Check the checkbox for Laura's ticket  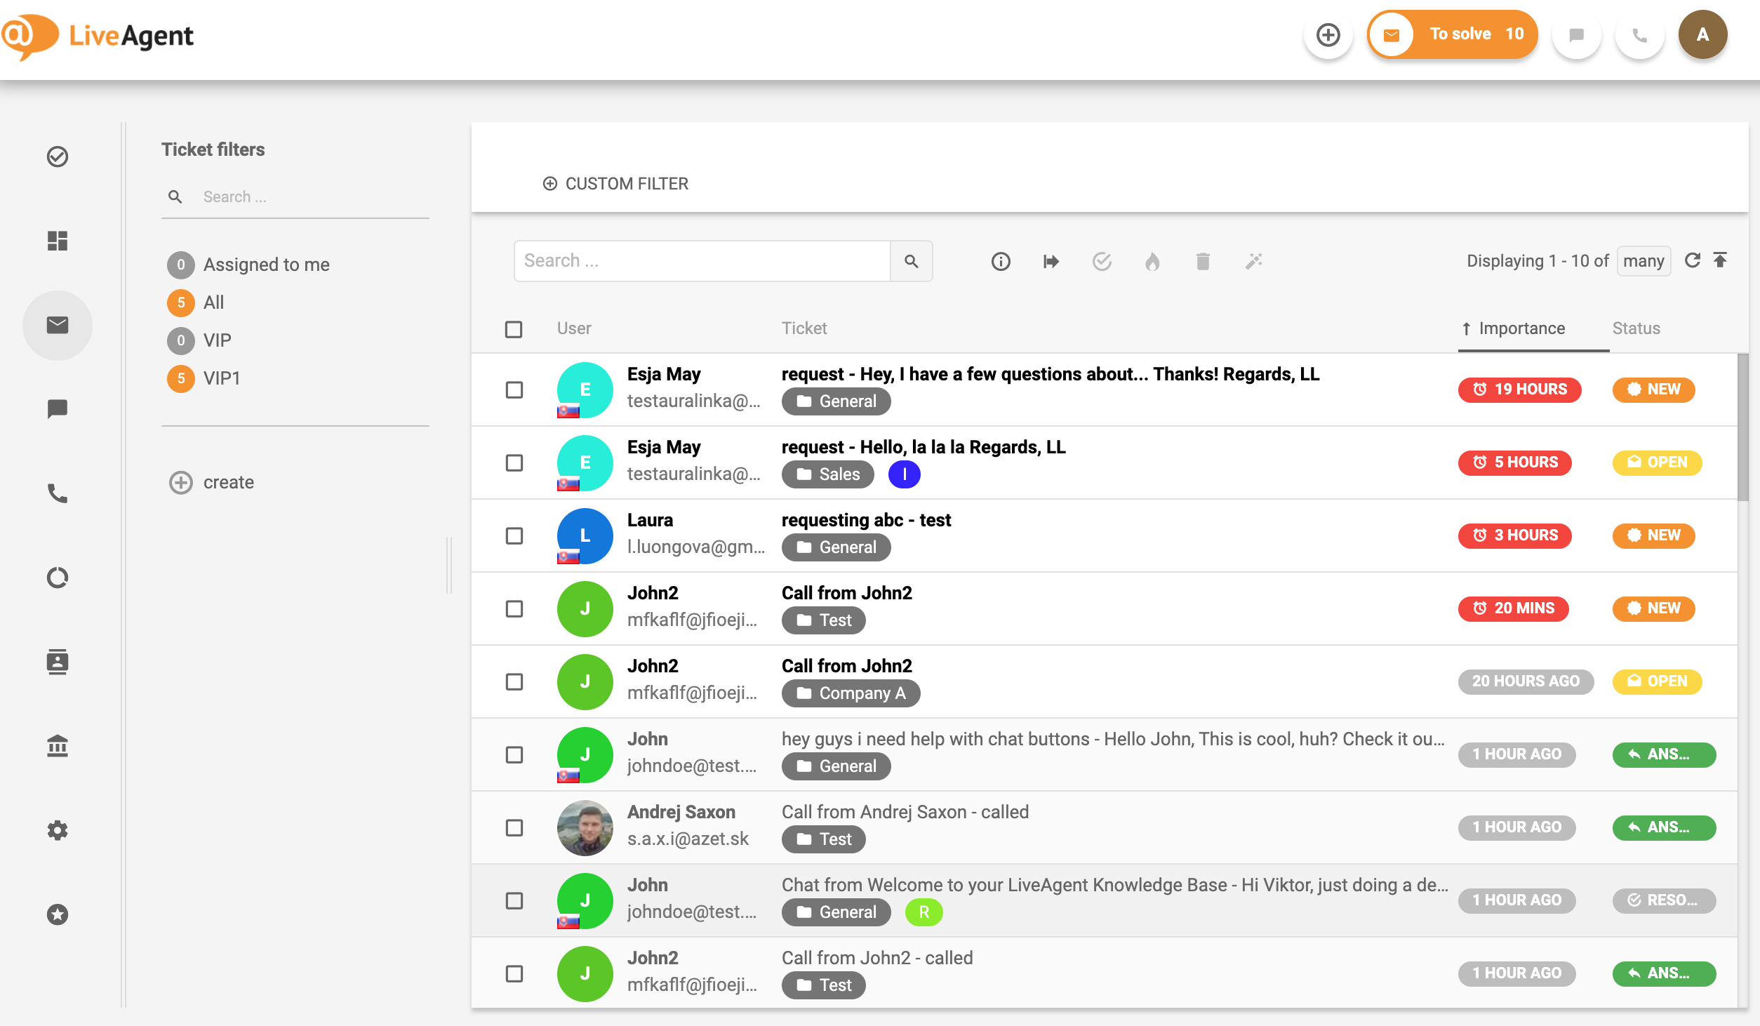[514, 535]
